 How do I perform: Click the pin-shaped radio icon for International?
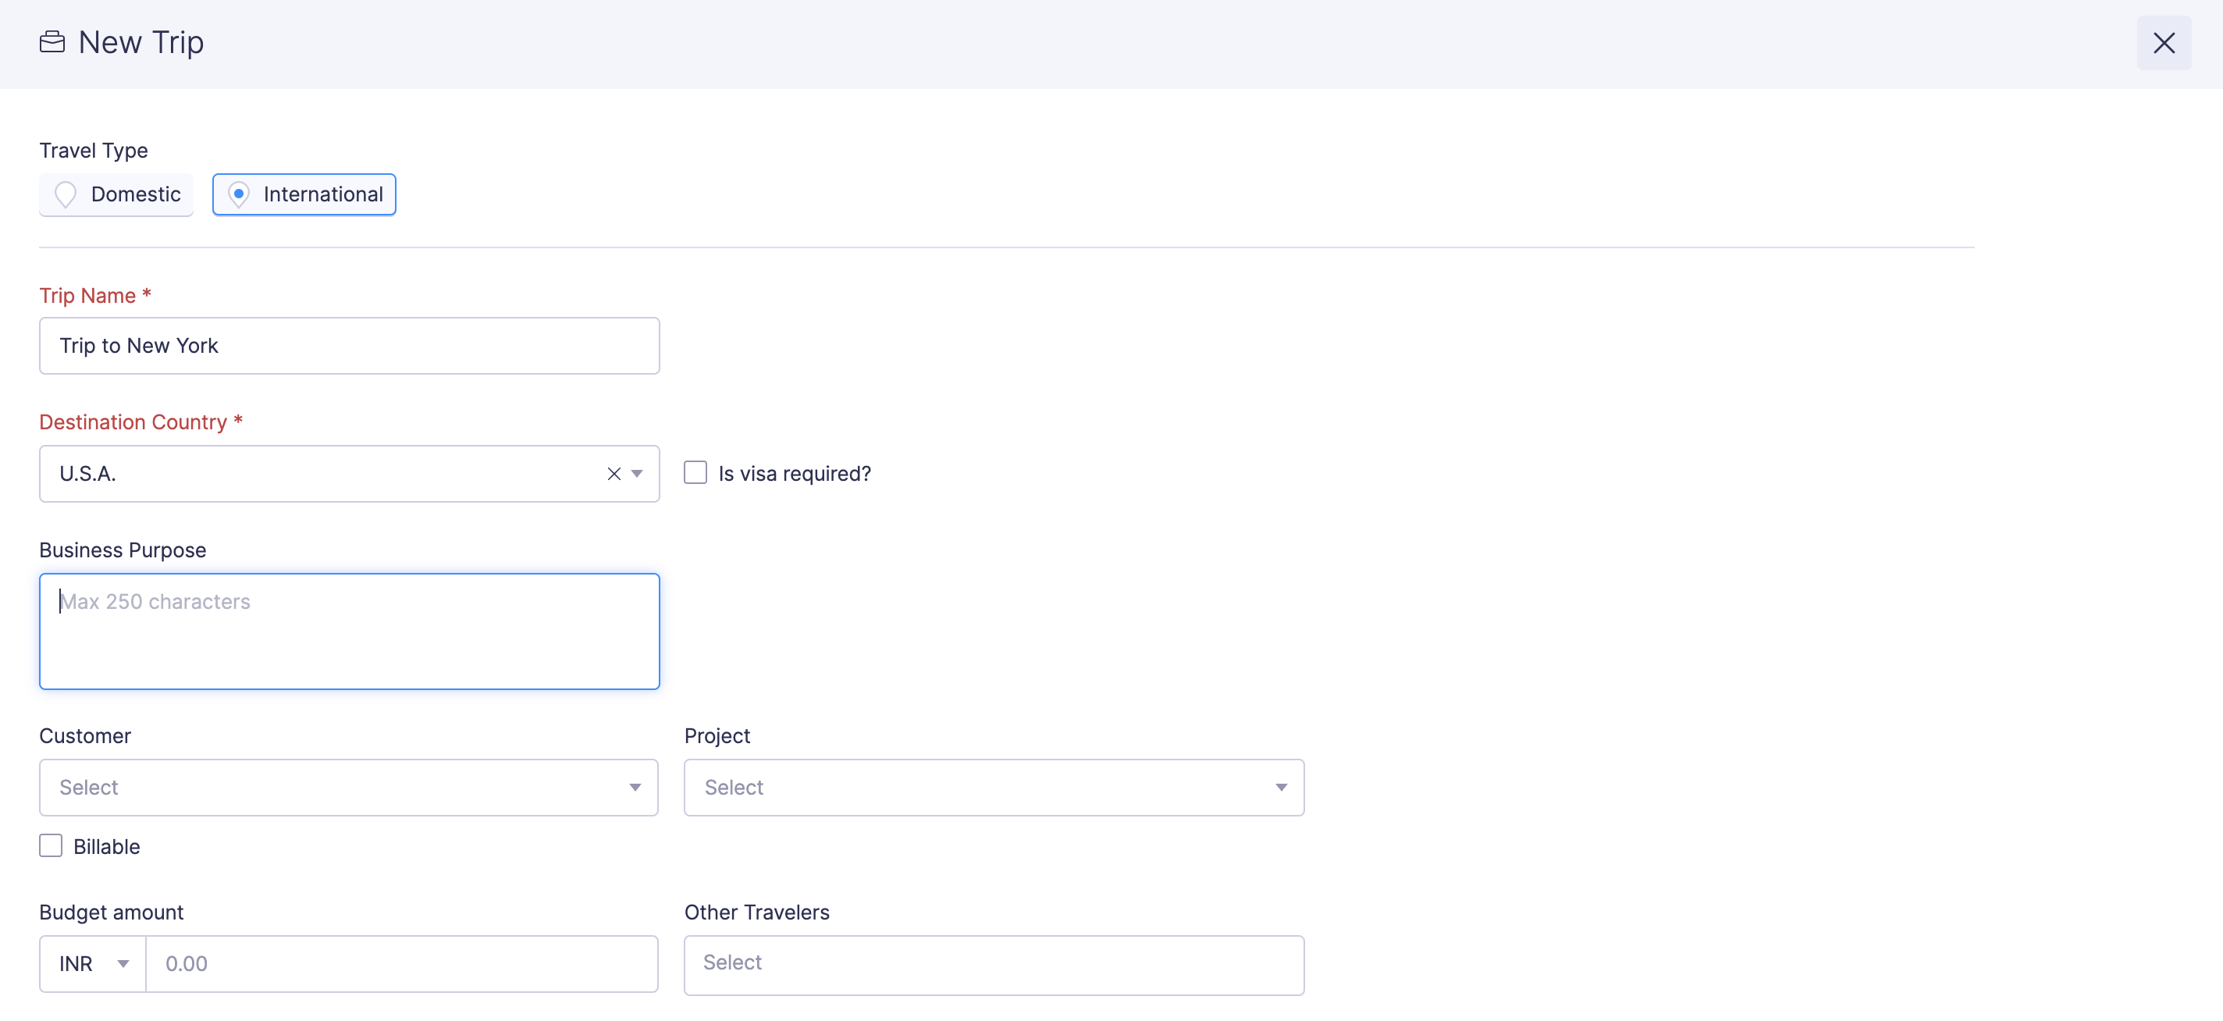coord(239,194)
